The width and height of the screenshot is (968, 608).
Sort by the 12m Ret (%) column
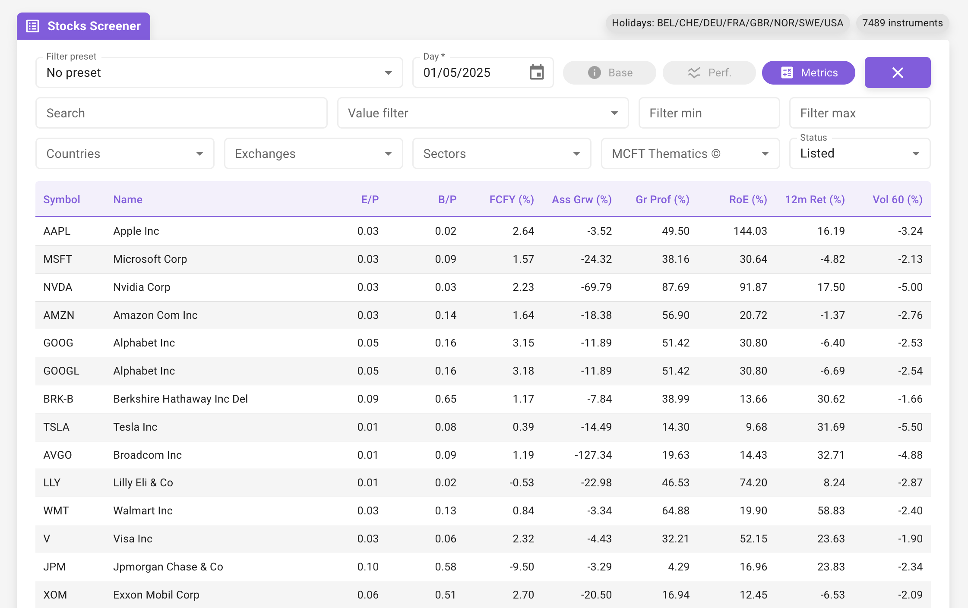[x=815, y=199]
